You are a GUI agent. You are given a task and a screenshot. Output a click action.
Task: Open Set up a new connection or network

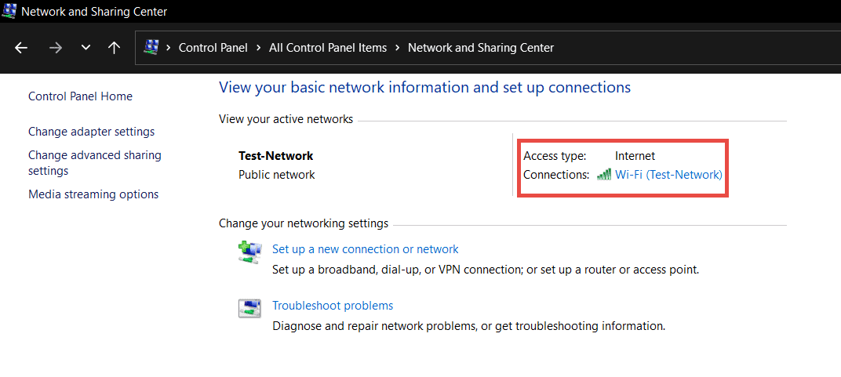coord(365,249)
